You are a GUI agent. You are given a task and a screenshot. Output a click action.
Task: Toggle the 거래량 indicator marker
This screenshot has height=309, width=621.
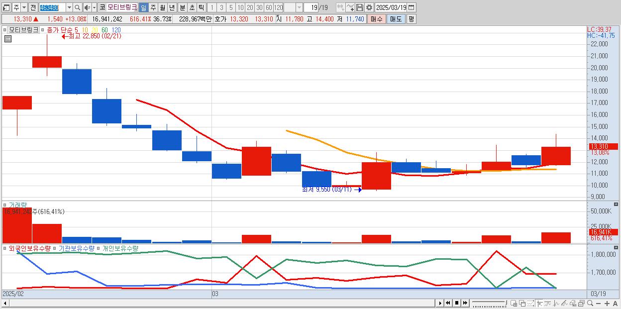[x=5, y=205]
